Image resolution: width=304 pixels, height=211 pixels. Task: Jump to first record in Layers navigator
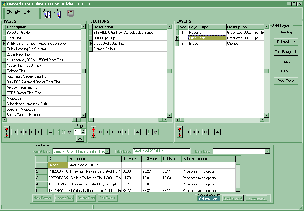point(187,132)
